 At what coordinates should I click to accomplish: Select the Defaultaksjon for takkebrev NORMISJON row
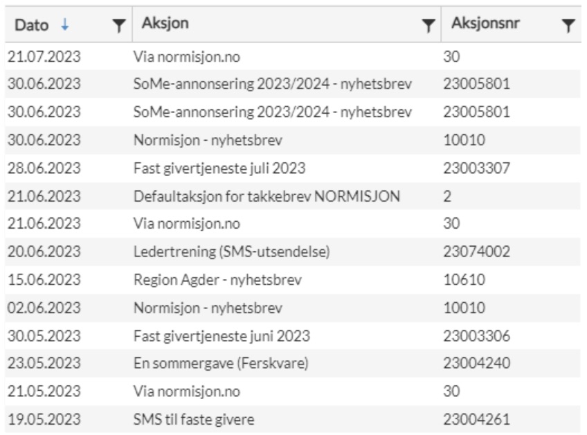click(x=293, y=196)
